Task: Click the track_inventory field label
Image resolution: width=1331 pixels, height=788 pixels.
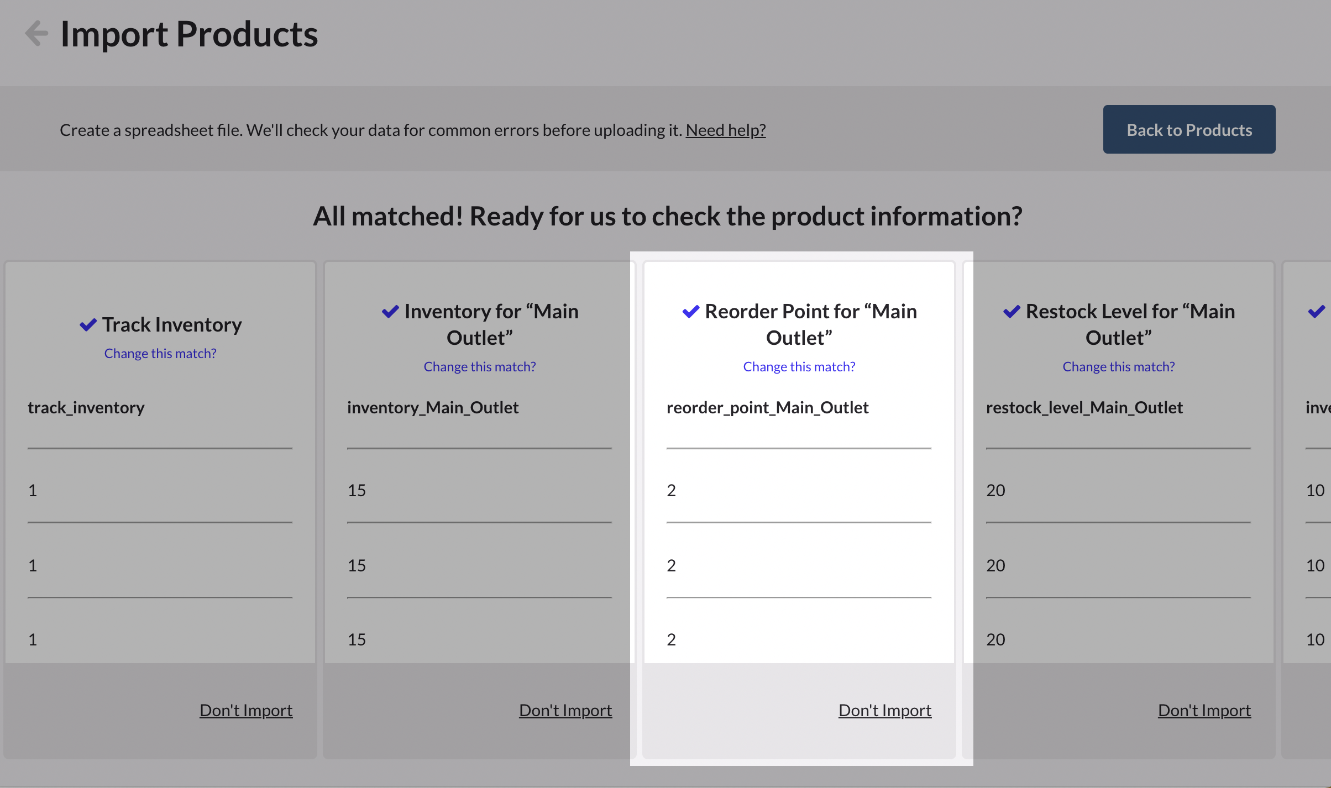Action: point(86,407)
